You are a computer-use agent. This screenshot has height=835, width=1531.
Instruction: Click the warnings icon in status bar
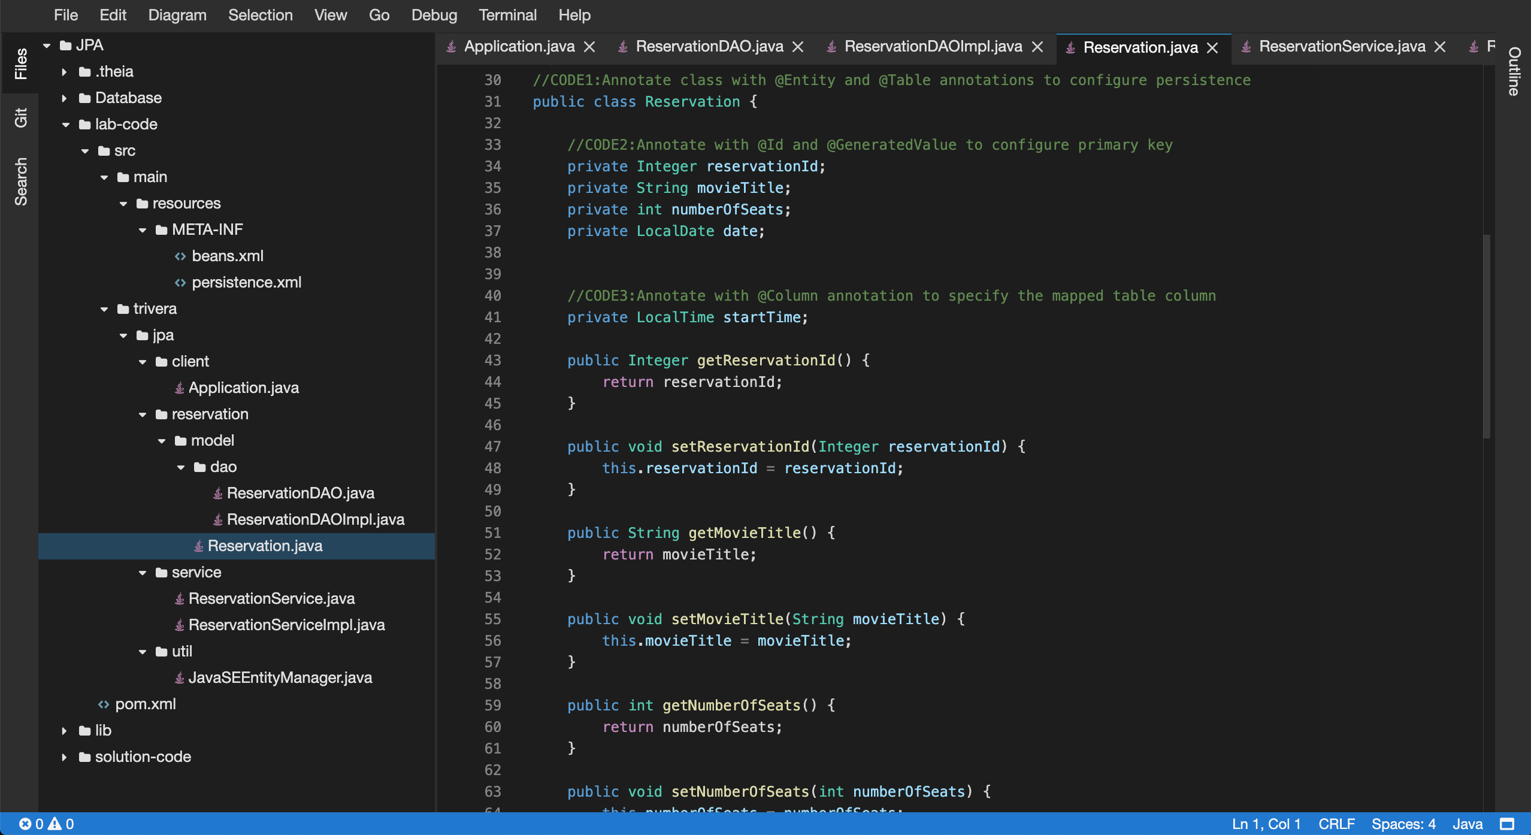(x=55, y=824)
